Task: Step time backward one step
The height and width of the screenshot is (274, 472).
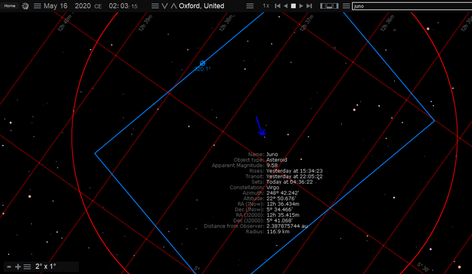Action: pos(278,6)
